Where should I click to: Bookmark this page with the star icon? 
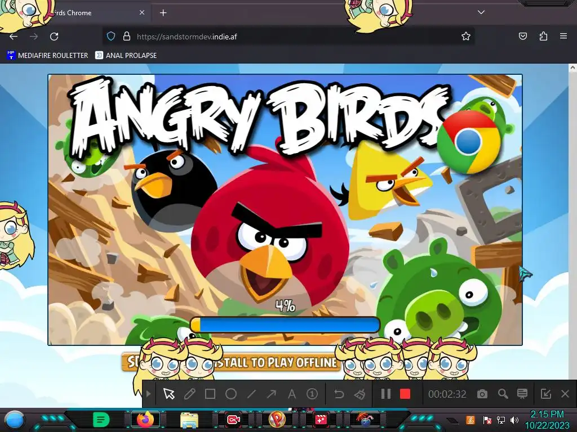[466, 37]
